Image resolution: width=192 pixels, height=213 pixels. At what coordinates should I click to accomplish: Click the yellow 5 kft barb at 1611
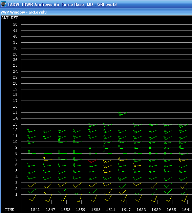point(108,172)
